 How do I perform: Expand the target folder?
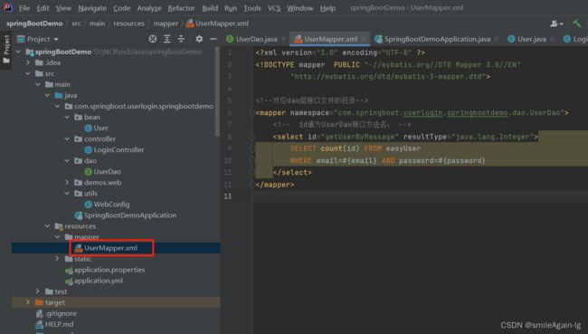click(x=28, y=302)
